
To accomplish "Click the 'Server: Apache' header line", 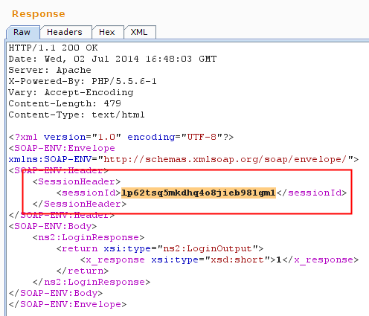I will pos(50,70).
